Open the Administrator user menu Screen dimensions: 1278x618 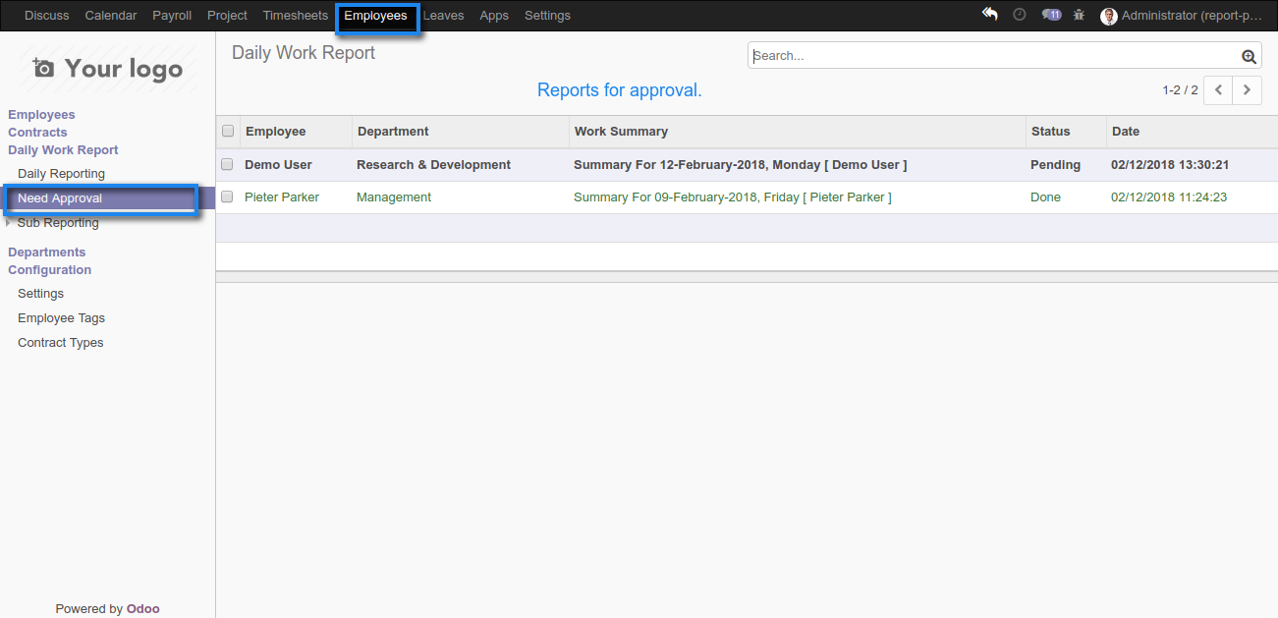point(1182,16)
